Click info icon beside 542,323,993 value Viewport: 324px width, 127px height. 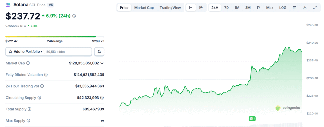102,98
